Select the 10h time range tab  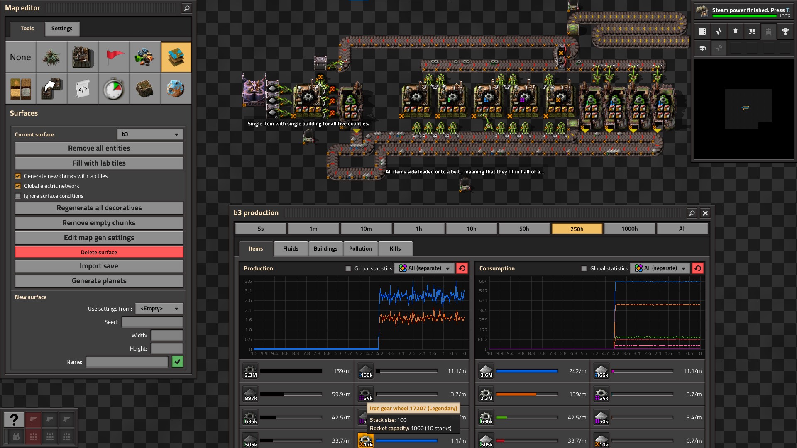(471, 229)
